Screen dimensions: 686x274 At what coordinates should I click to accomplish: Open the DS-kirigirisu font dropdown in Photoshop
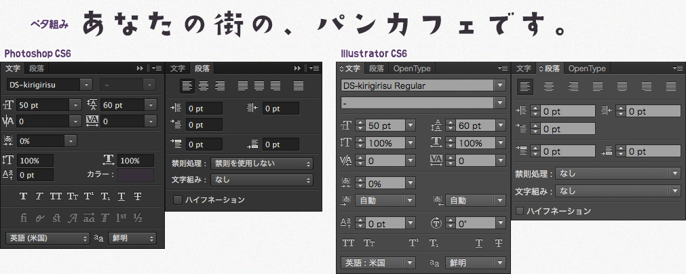tap(86, 85)
